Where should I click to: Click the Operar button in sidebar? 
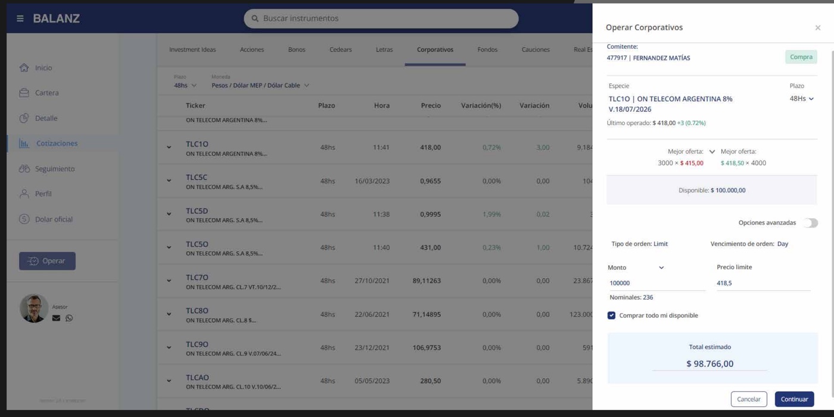point(47,261)
